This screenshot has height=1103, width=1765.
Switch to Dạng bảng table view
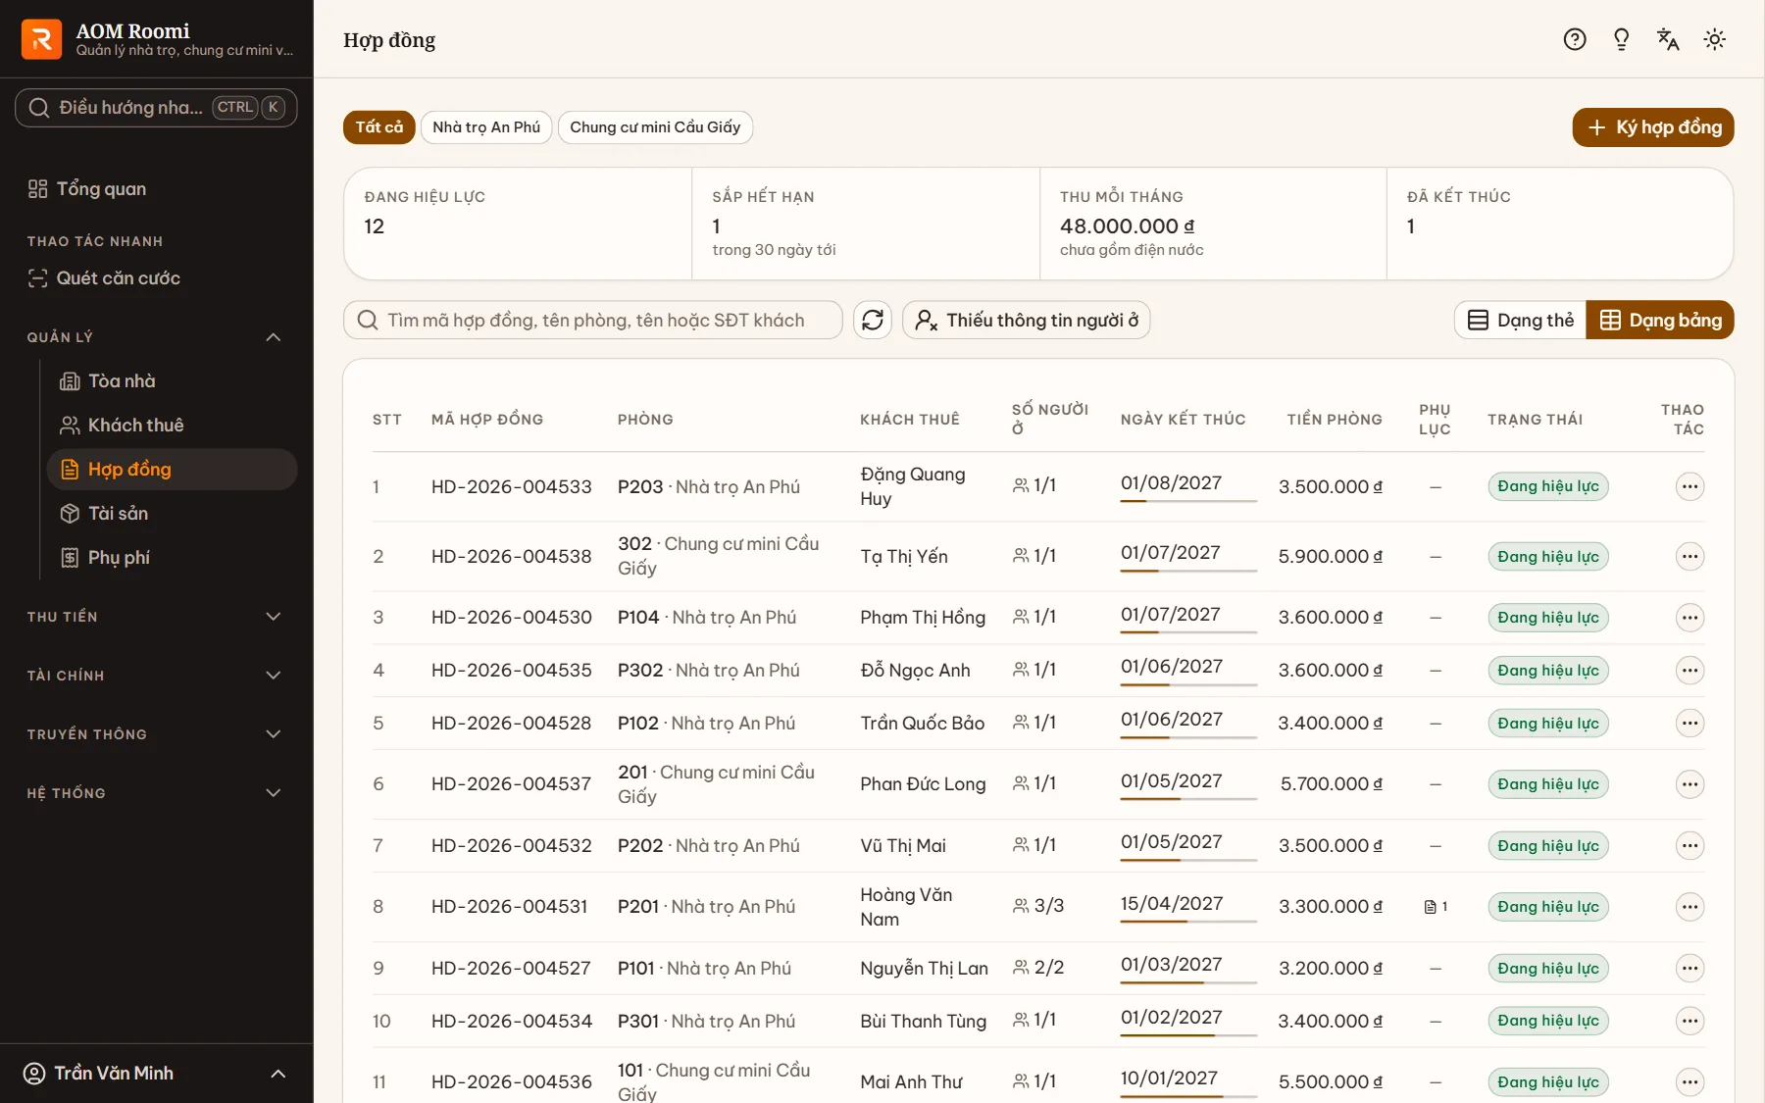point(1660,320)
